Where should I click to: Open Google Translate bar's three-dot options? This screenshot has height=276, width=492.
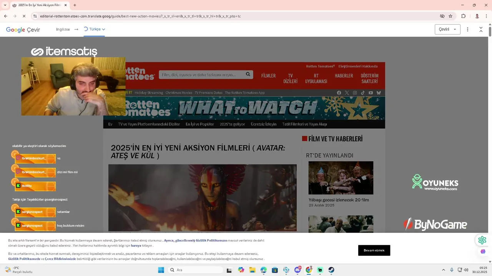[x=467, y=30]
